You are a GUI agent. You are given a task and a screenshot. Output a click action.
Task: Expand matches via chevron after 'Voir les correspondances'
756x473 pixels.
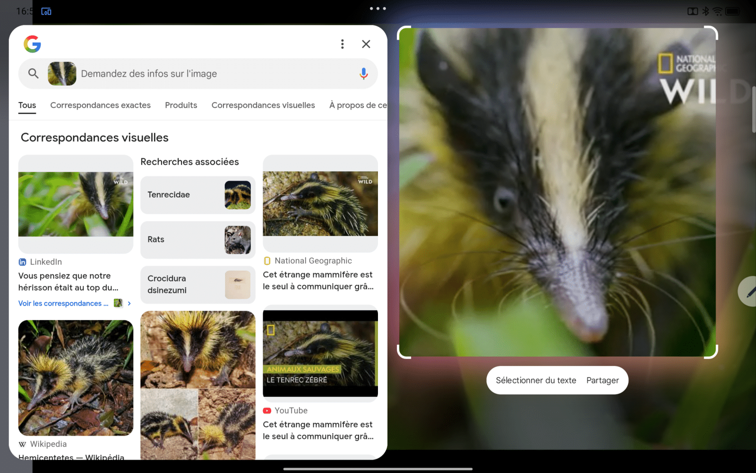coord(129,303)
